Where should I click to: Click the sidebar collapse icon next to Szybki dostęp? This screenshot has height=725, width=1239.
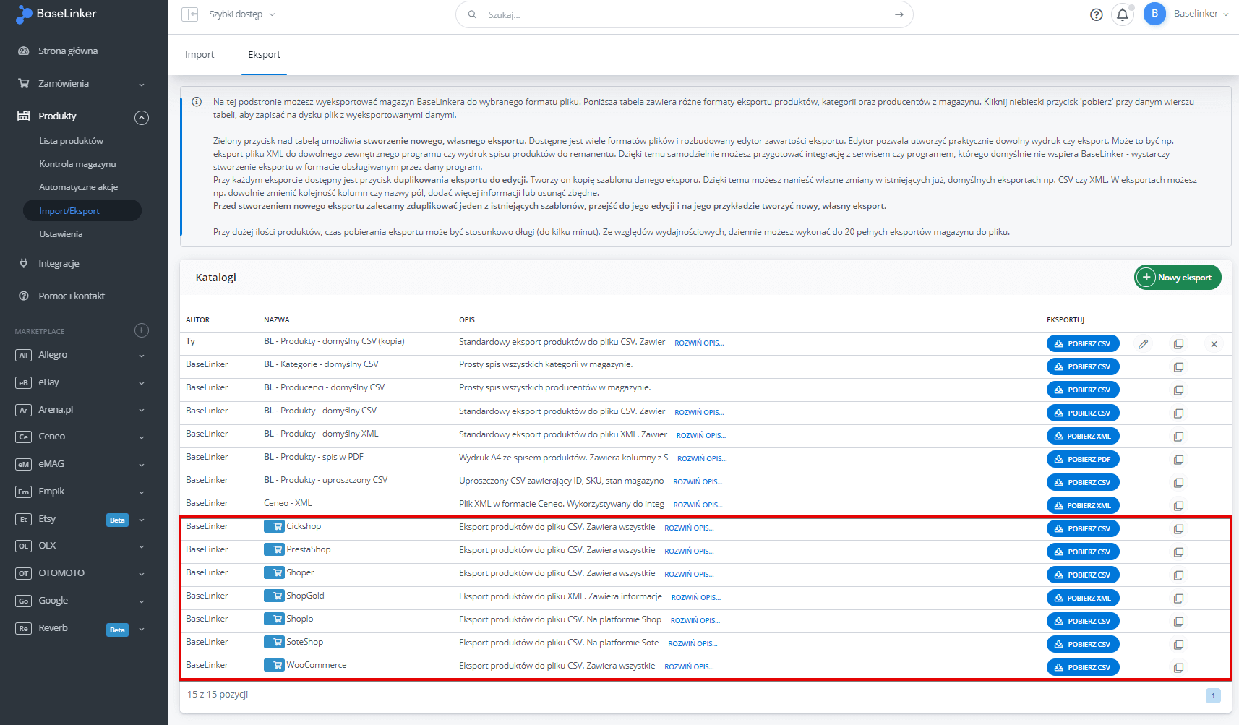tap(190, 14)
